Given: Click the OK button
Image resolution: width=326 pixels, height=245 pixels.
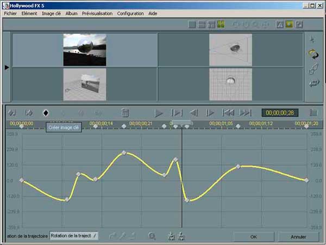Looking at the screenshot, I should pos(253,237).
